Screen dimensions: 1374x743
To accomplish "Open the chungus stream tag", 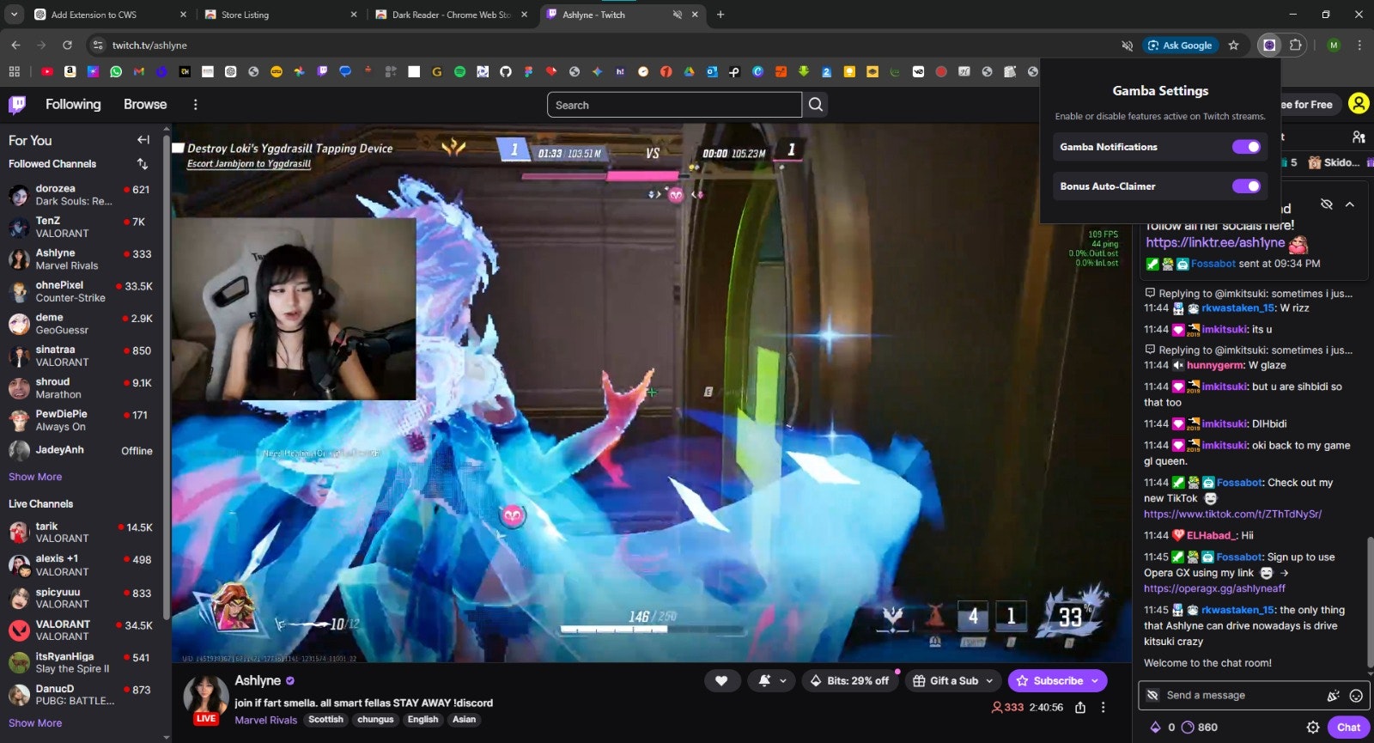I will pos(375,720).
